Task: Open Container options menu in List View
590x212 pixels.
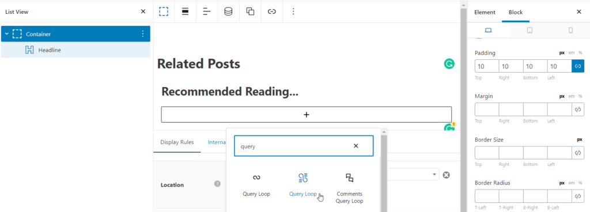Action: pyautogui.click(x=143, y=34)
